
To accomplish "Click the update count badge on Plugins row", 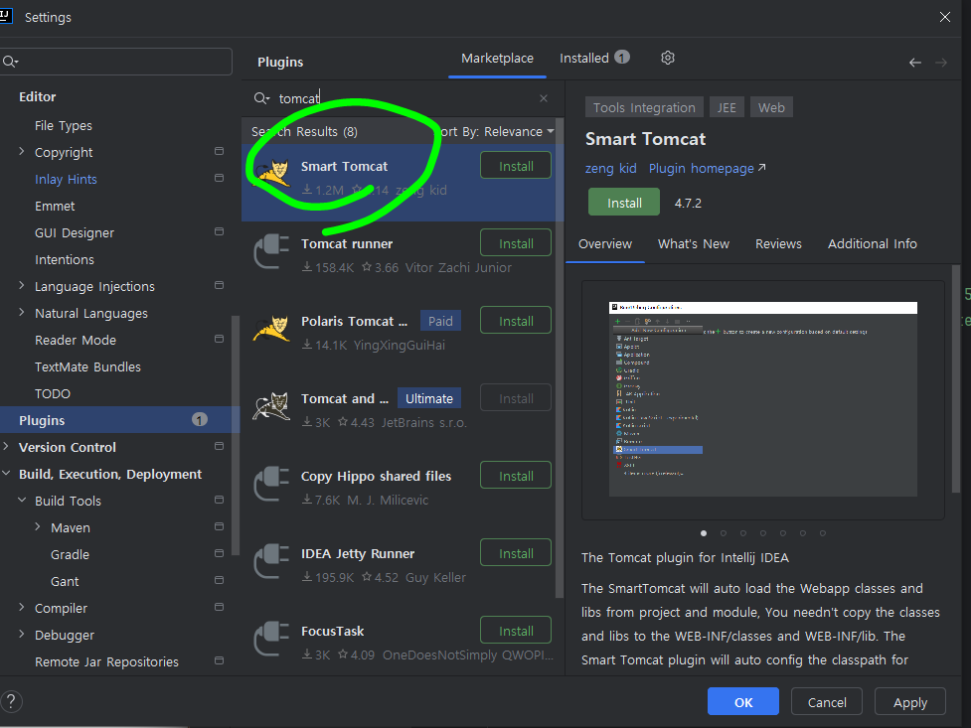I will 200,420.
